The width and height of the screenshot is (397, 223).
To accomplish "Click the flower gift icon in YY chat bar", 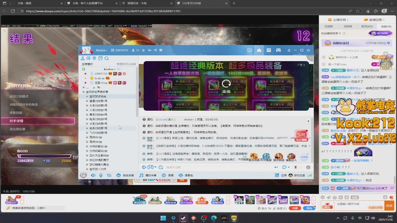I will [295, 167].
